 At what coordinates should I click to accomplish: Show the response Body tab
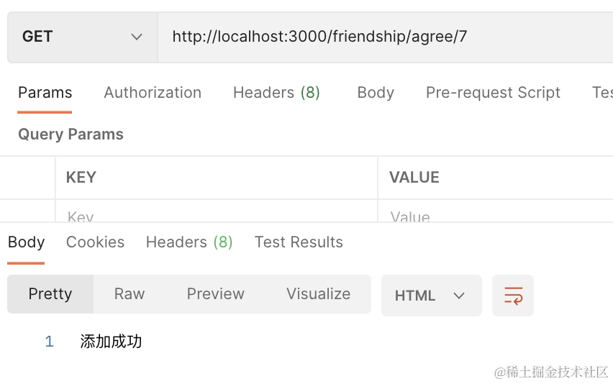(x=27, y=242)
